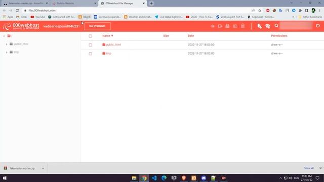Open Other bookmarks folder
Viewport: 324px width, 182px height.
[310, 17]
